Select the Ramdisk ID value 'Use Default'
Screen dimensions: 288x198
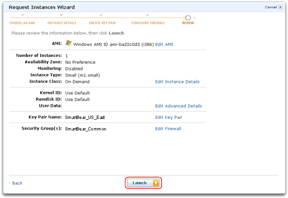point(77,99)
